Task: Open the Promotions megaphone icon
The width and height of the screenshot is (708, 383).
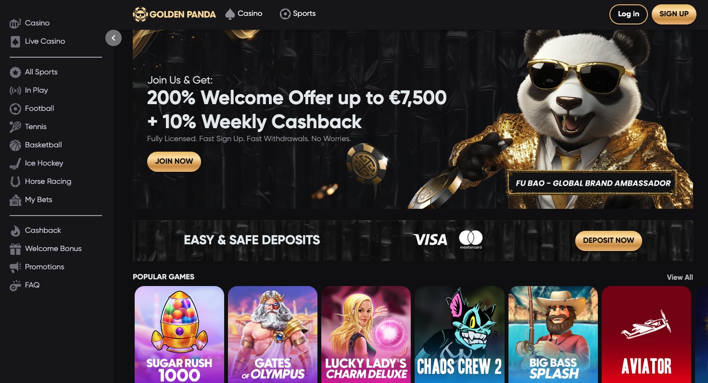Action: click(15, 267)
